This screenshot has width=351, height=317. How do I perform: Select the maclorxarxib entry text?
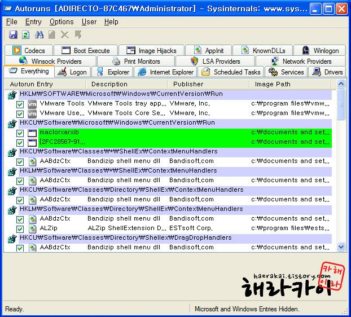59,132
